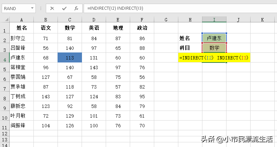Select 卢建东's 英语 score 131

point(94,57)
